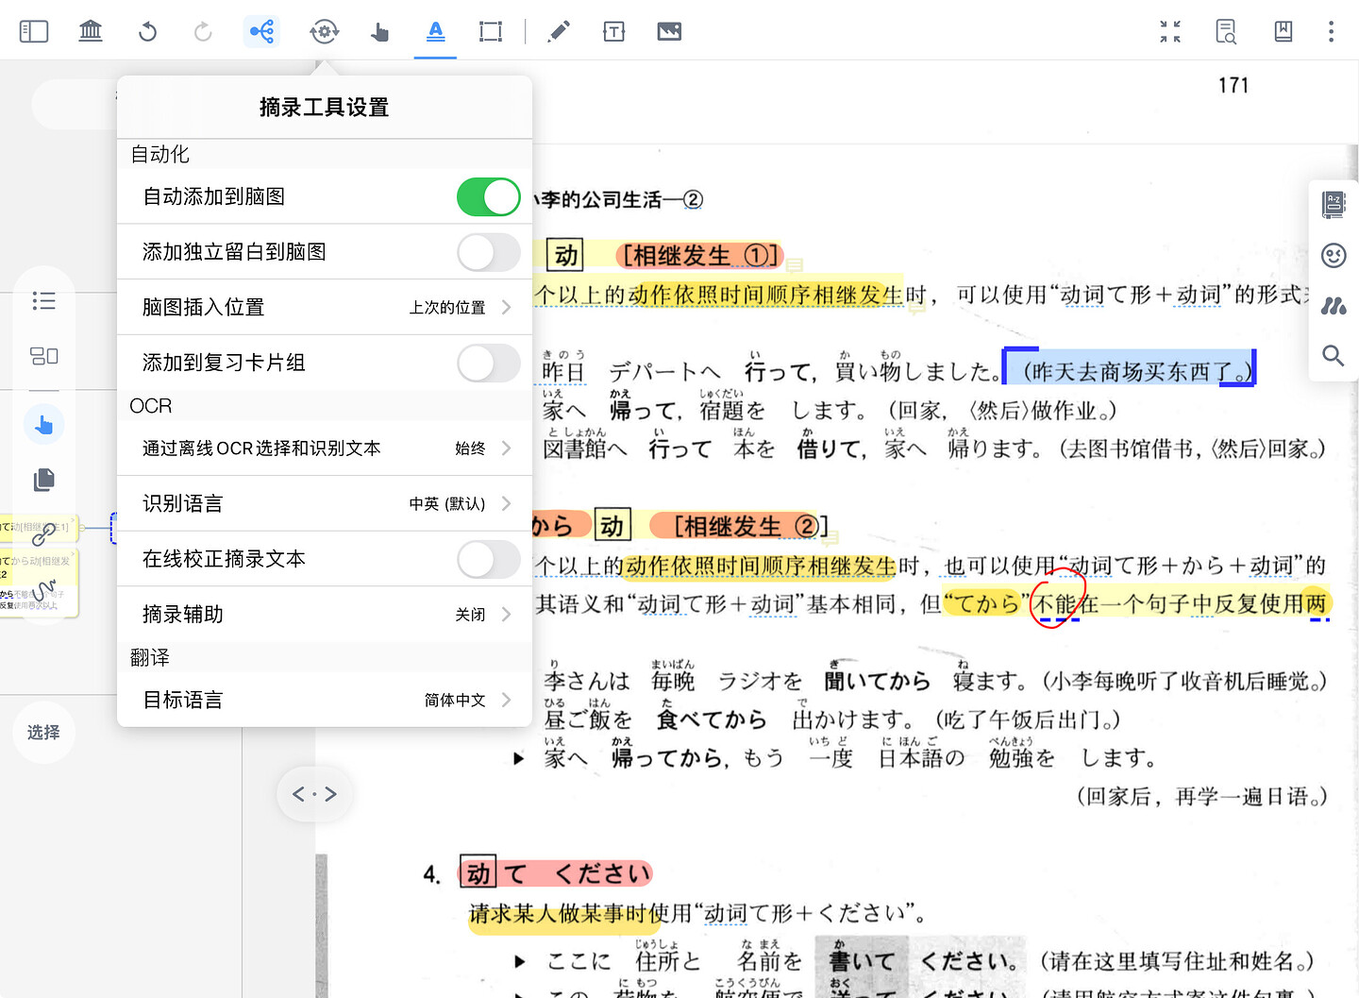Open 摘录辅助 setting row
Screen dimensions: 1359x998
tap(324, 615)
